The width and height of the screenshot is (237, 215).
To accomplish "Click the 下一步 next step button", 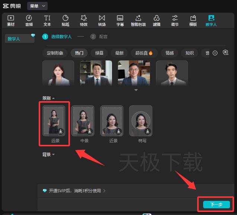I will tap(216, 204).
